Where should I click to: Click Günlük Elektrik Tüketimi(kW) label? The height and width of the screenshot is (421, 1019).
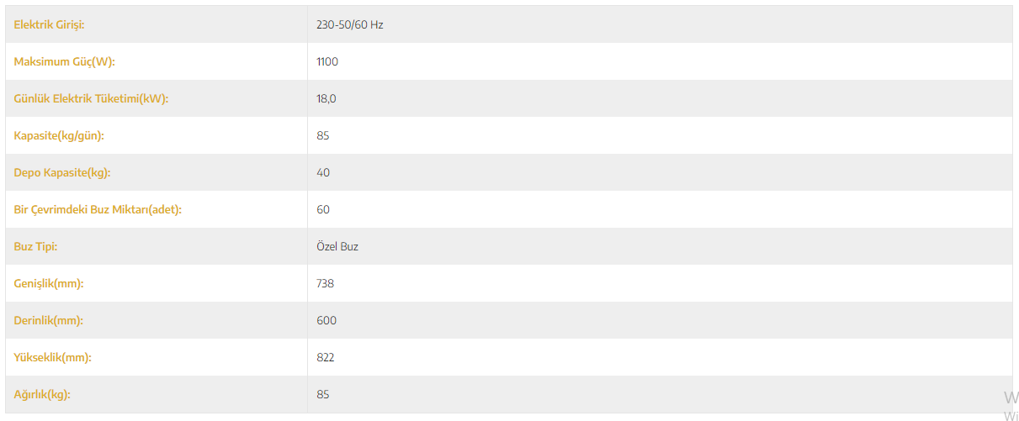click(91, 99)
